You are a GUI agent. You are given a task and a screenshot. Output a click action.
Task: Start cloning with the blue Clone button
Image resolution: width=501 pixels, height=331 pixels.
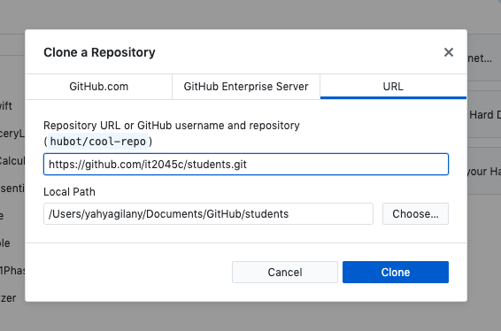pyautogui.click(x=396, y=273)
